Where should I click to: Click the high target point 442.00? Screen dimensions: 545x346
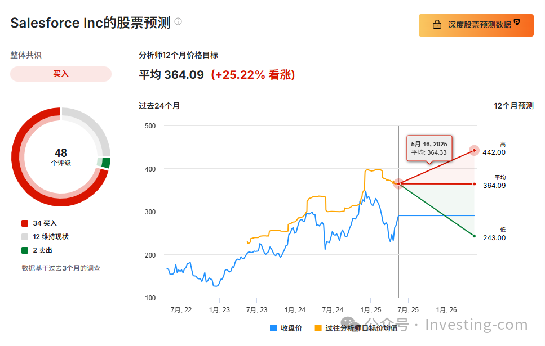[474, 150]
